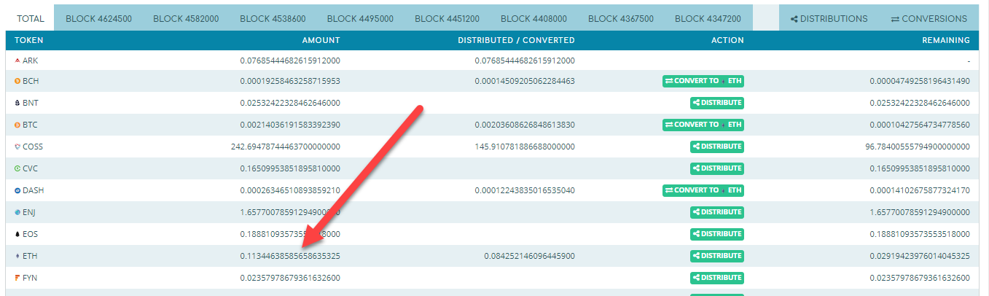The image size is (989, 296).
Task: Click the DISTRIBUTED / CONVERTED column header
Action: (x=516, y=41)
